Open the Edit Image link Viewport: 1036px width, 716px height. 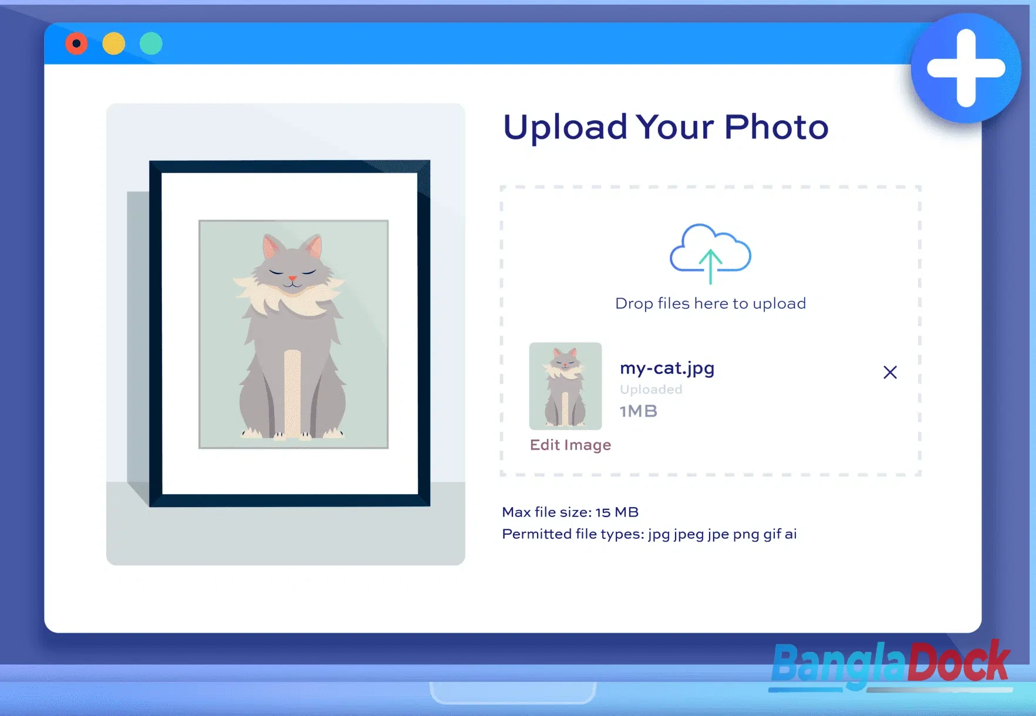(x=570, y=445)
